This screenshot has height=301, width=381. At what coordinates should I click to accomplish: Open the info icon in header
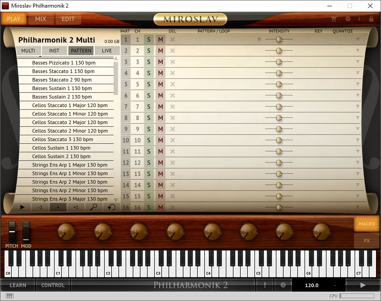[x=360, y=19]
